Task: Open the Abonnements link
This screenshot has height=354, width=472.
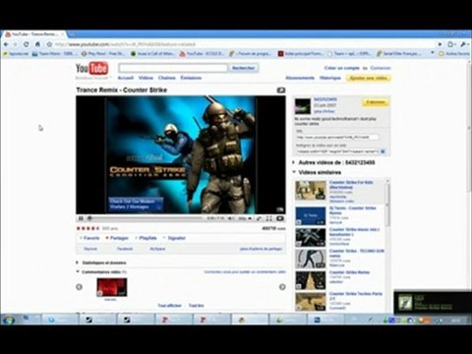Action: pyautogui.click(x=300, y=78)
